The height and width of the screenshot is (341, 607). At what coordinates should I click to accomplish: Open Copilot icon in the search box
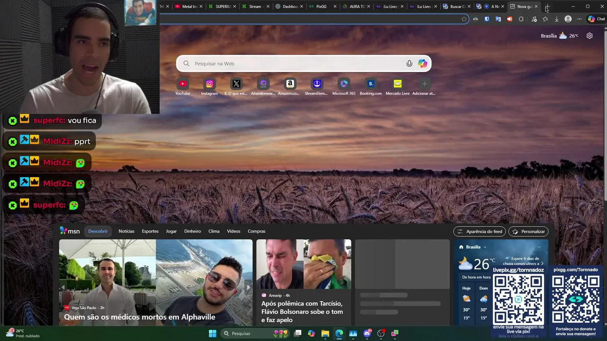[x=423, y=63]
